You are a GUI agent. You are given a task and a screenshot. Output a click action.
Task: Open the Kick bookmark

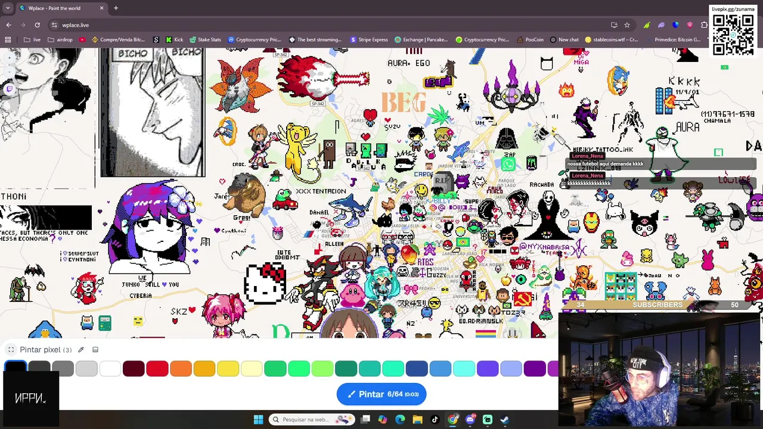[174, 40]
